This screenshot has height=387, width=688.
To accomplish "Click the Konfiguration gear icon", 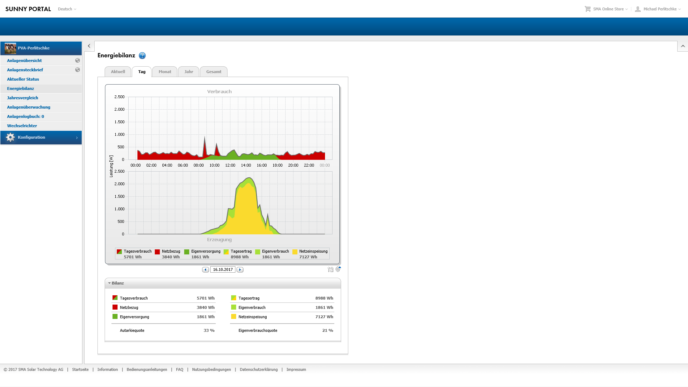I will 10,137.
